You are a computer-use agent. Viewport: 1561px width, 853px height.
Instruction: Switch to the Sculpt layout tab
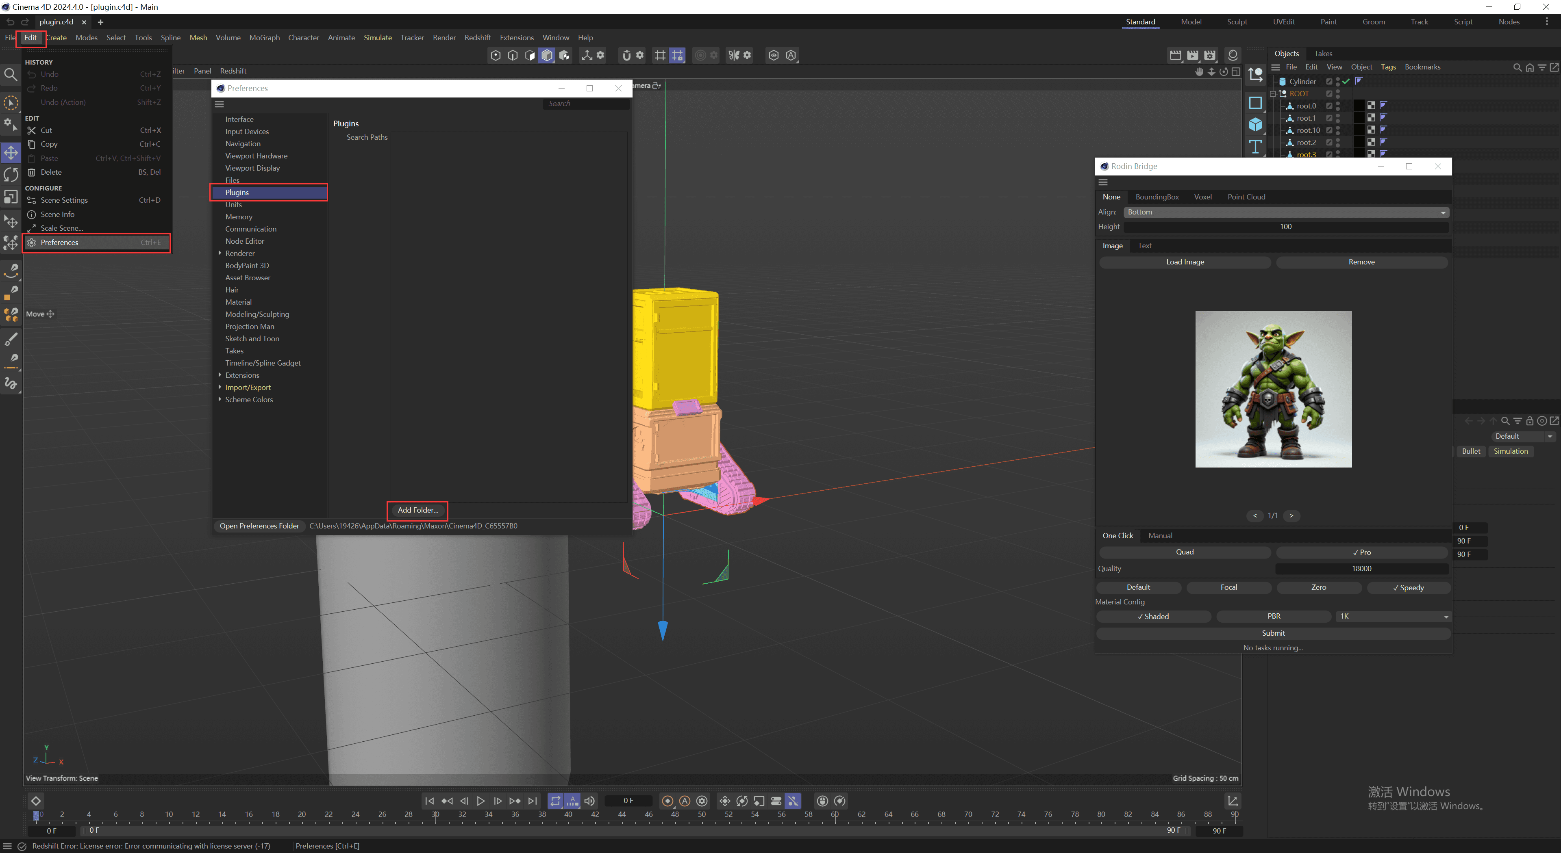tap(1237, 22)
